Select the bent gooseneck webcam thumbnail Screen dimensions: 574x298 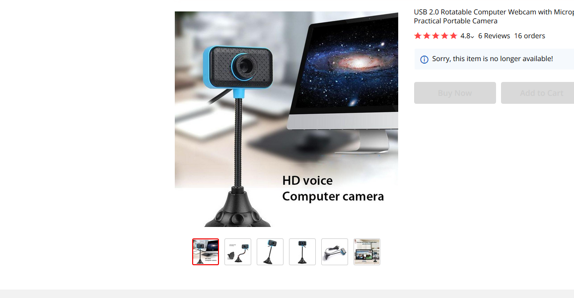click(238, 252)
